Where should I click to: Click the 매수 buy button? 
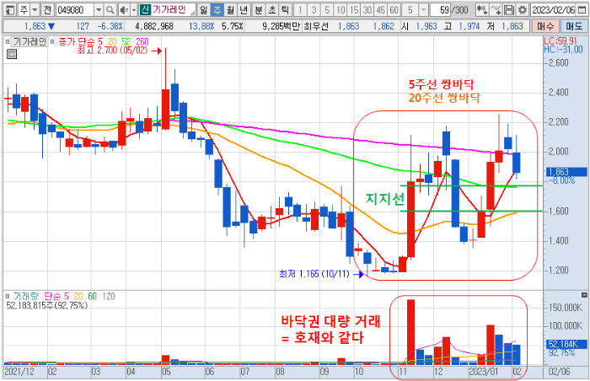point(545,26)
